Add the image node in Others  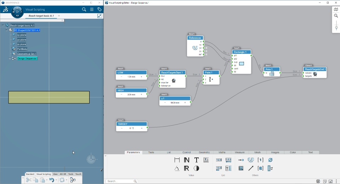pyautogui.click(x=241, y=168)
